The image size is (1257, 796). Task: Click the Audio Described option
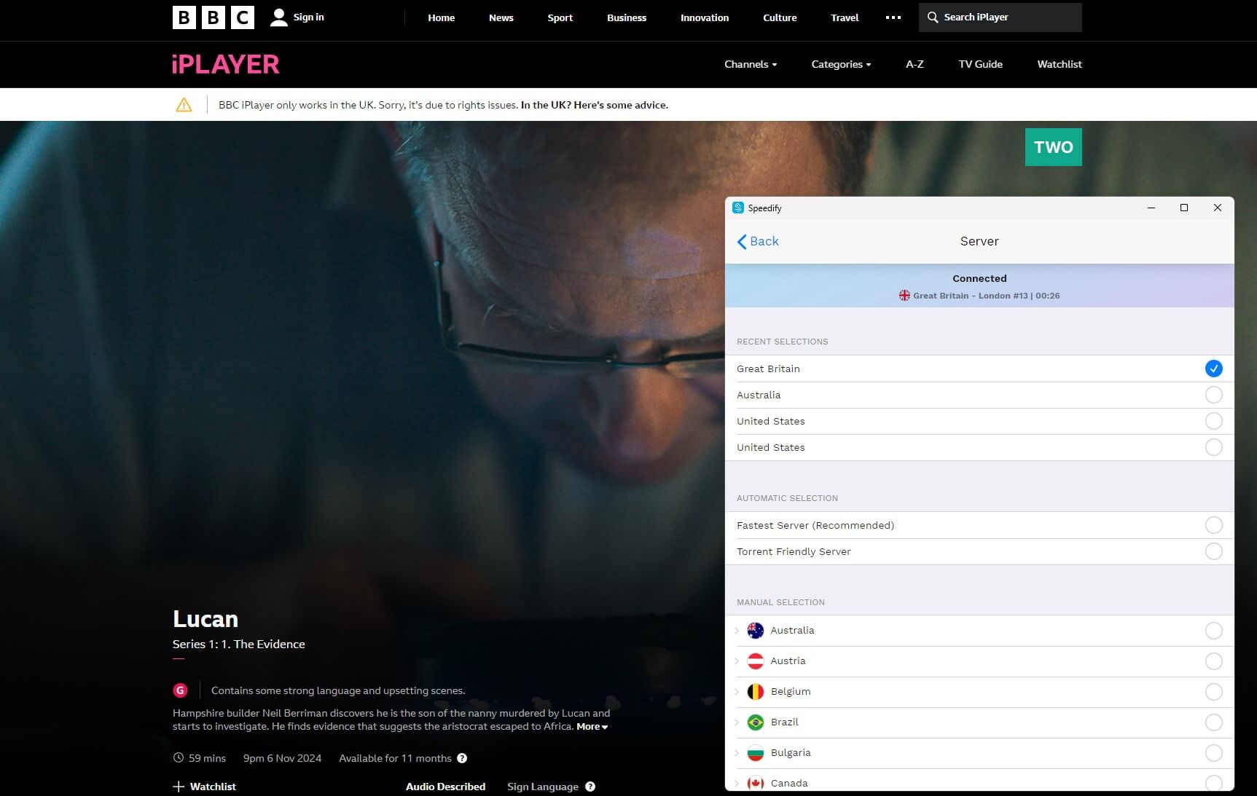pos(445,787)
